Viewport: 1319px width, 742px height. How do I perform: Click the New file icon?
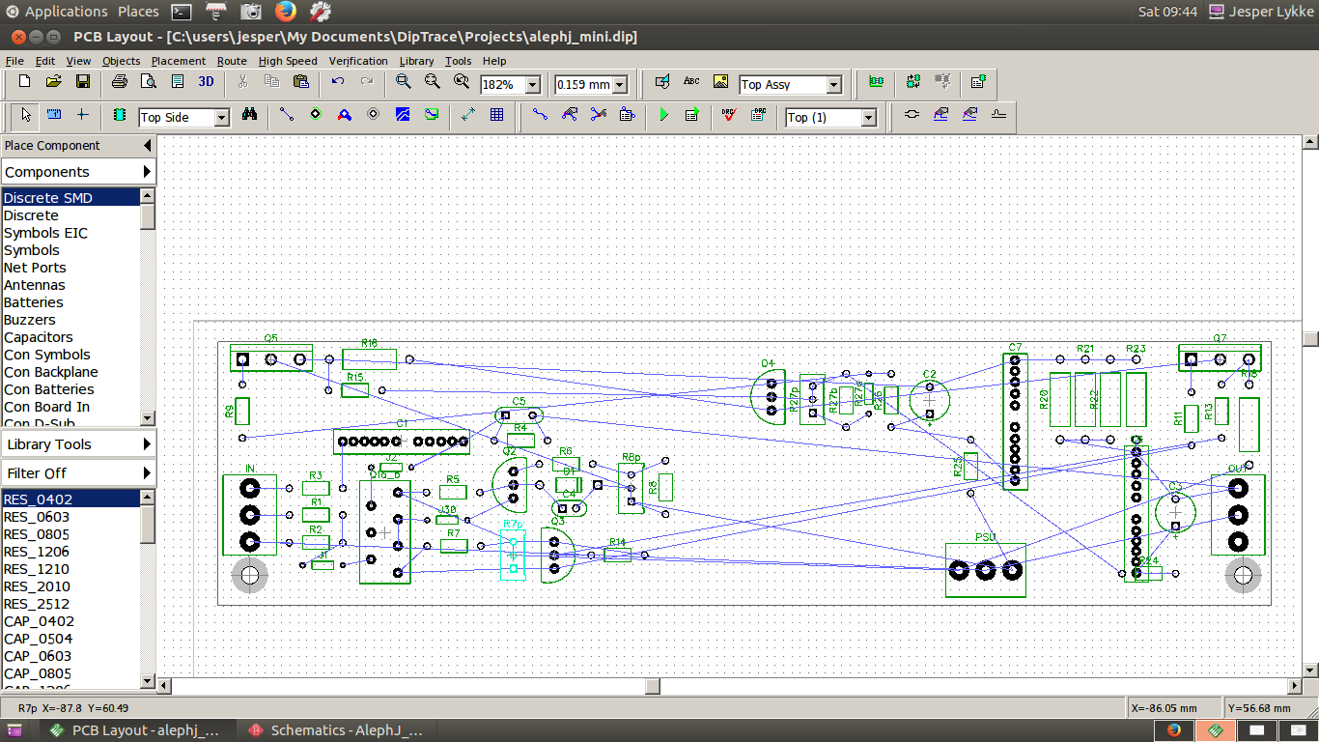click(25, 83)
